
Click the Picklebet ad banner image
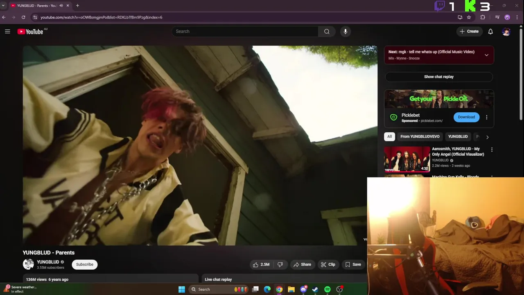coord(439,99)
